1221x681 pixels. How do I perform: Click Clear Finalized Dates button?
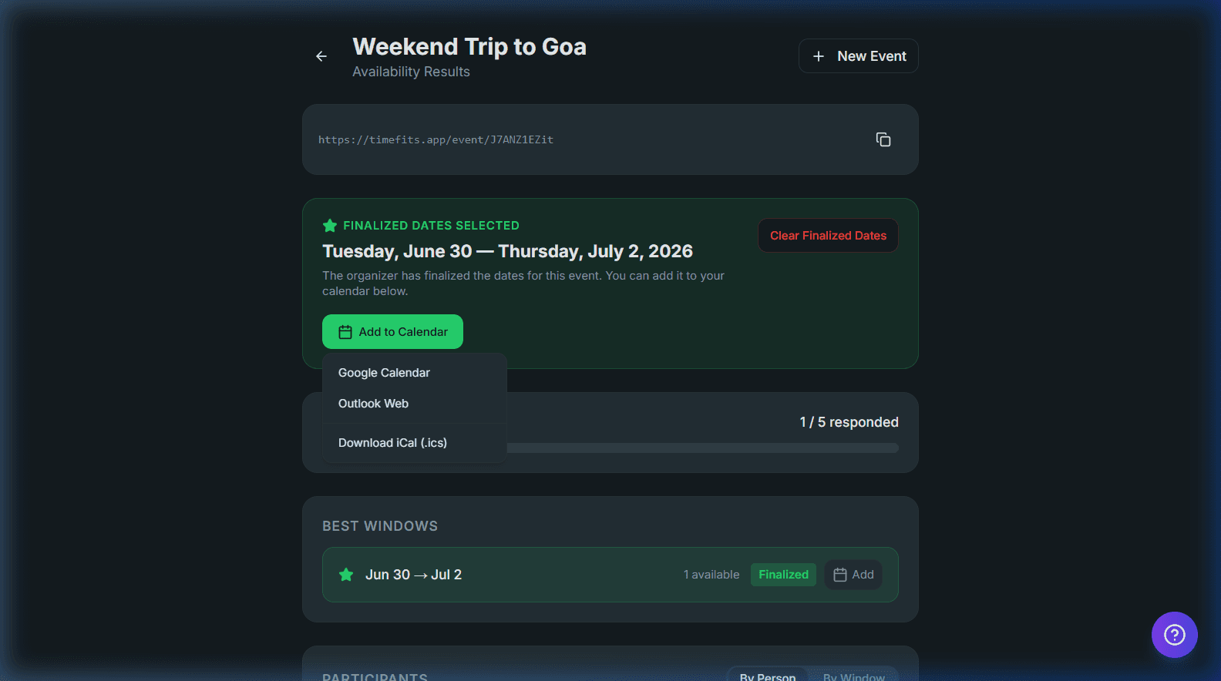pyautogui.click(x=828, y=236)
